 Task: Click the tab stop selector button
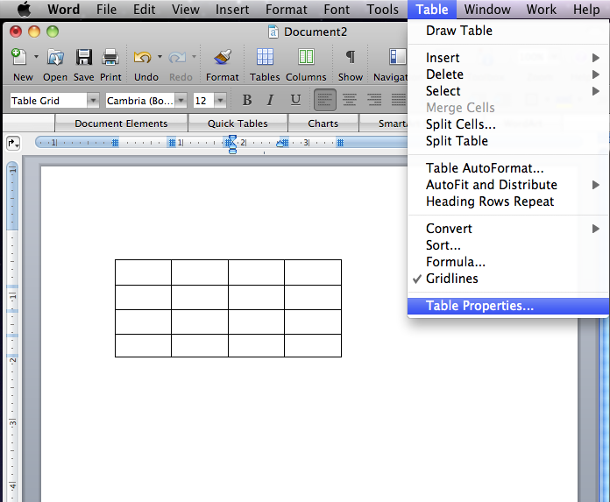[13, 143]
